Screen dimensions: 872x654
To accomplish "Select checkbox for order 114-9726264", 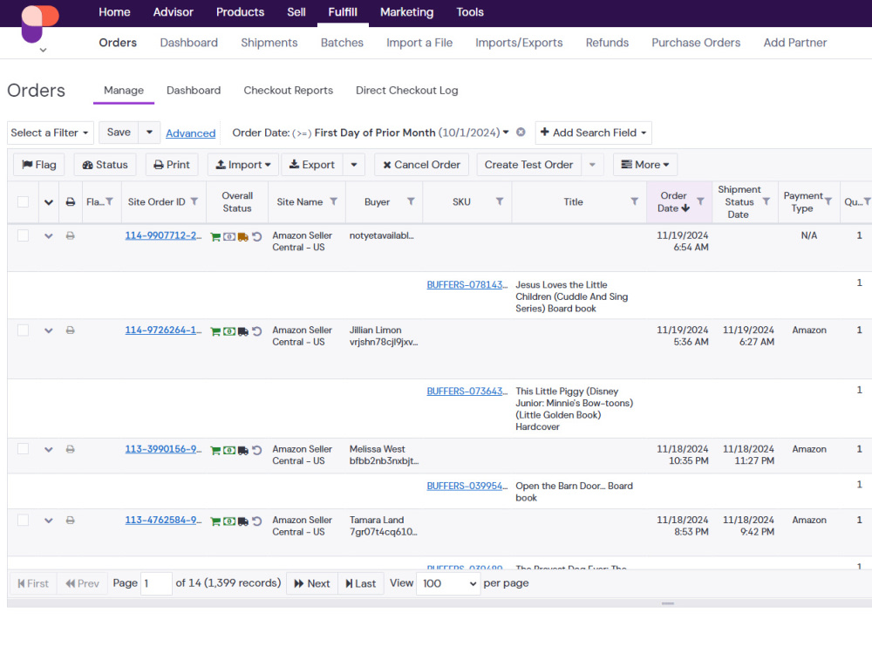I will tap(23, 330).
